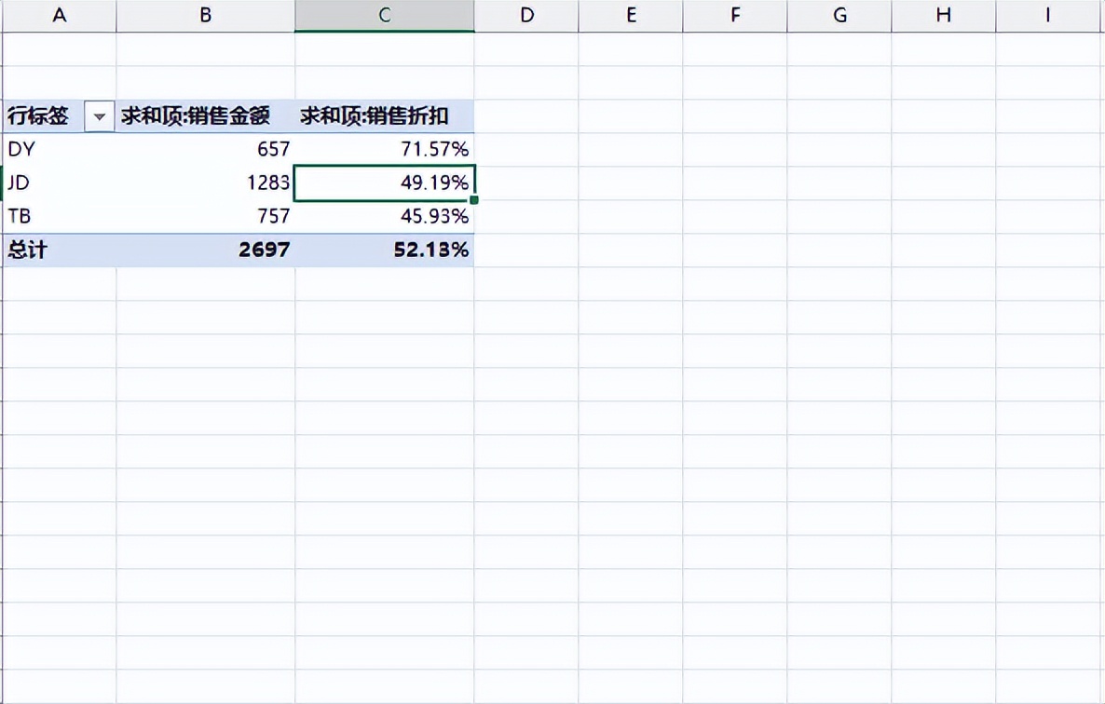Select the JD row label cell
Viewport: 1105px width, 704px height.
click(x=60, y=183)
